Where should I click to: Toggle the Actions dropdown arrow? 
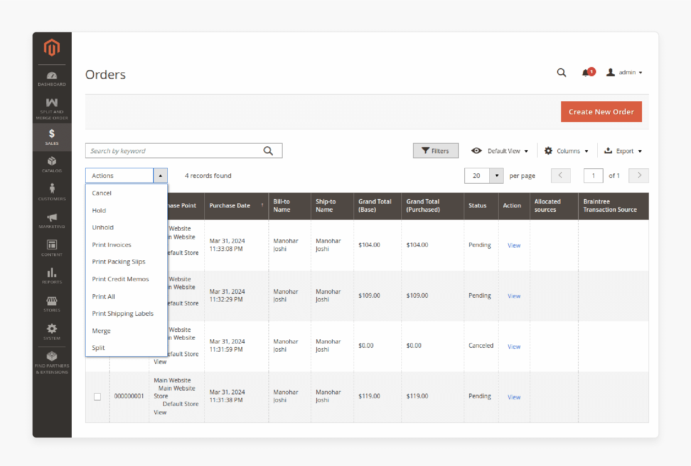tap(160, 176)
